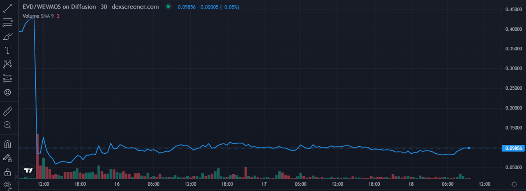Hide all drawings with the eye icon
This screenshot has width=526, height=191.
point(7,185)
